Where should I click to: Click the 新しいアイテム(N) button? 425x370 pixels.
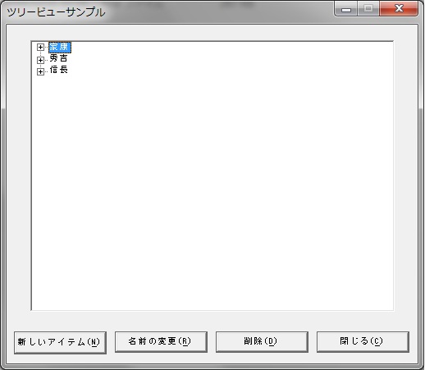click(60, 343)
